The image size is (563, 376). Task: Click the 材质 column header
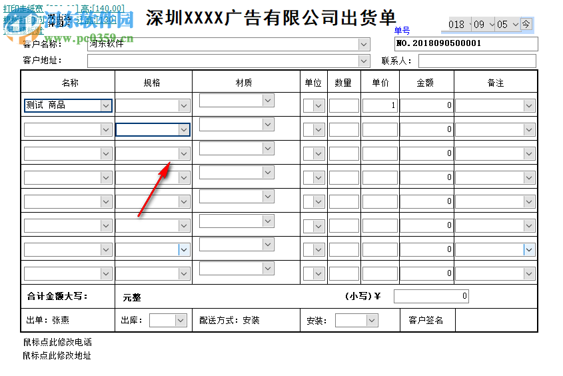(244, 83)
